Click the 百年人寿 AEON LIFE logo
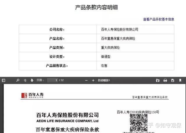Image resolution: width=186 pixels, height=133 pixels. [32, 96]
